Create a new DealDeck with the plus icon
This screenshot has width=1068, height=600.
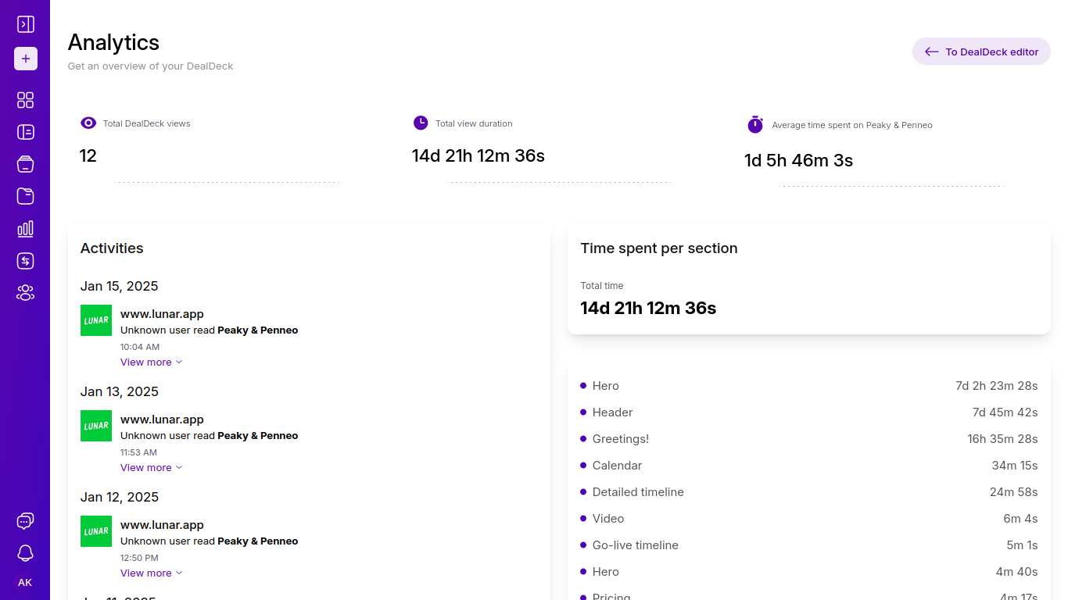click(25, 59)
